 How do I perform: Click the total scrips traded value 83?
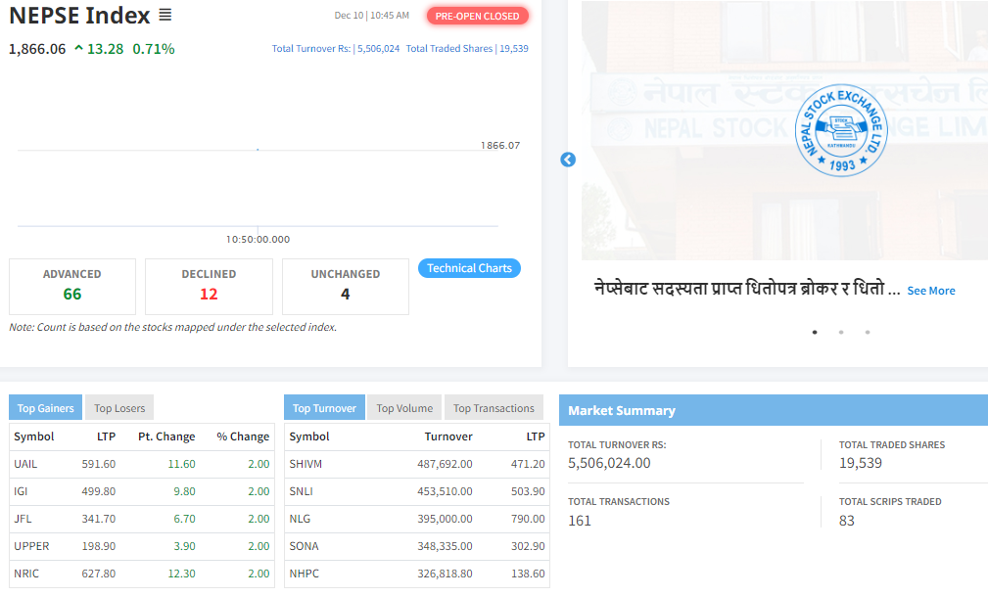coord(847,521)
